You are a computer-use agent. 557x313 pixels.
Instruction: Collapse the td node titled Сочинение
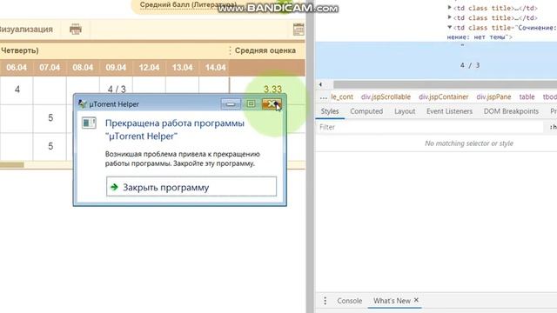[449, 27]
